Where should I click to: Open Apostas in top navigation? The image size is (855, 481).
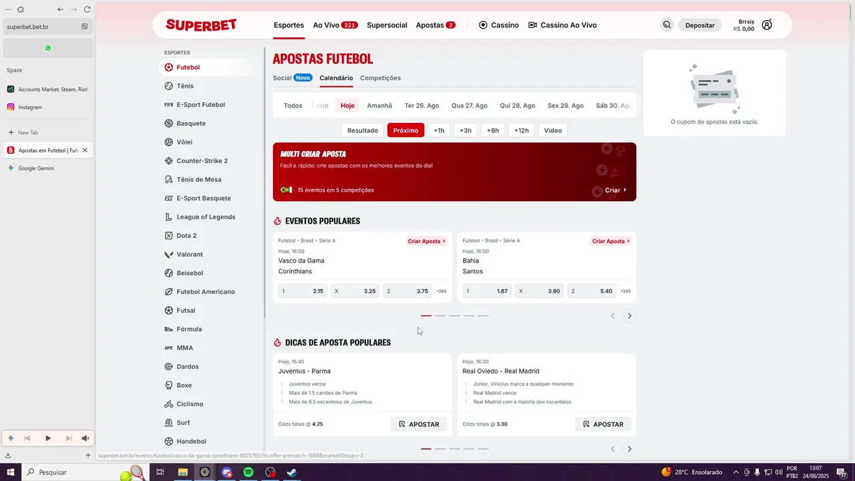tap(436, 25)
